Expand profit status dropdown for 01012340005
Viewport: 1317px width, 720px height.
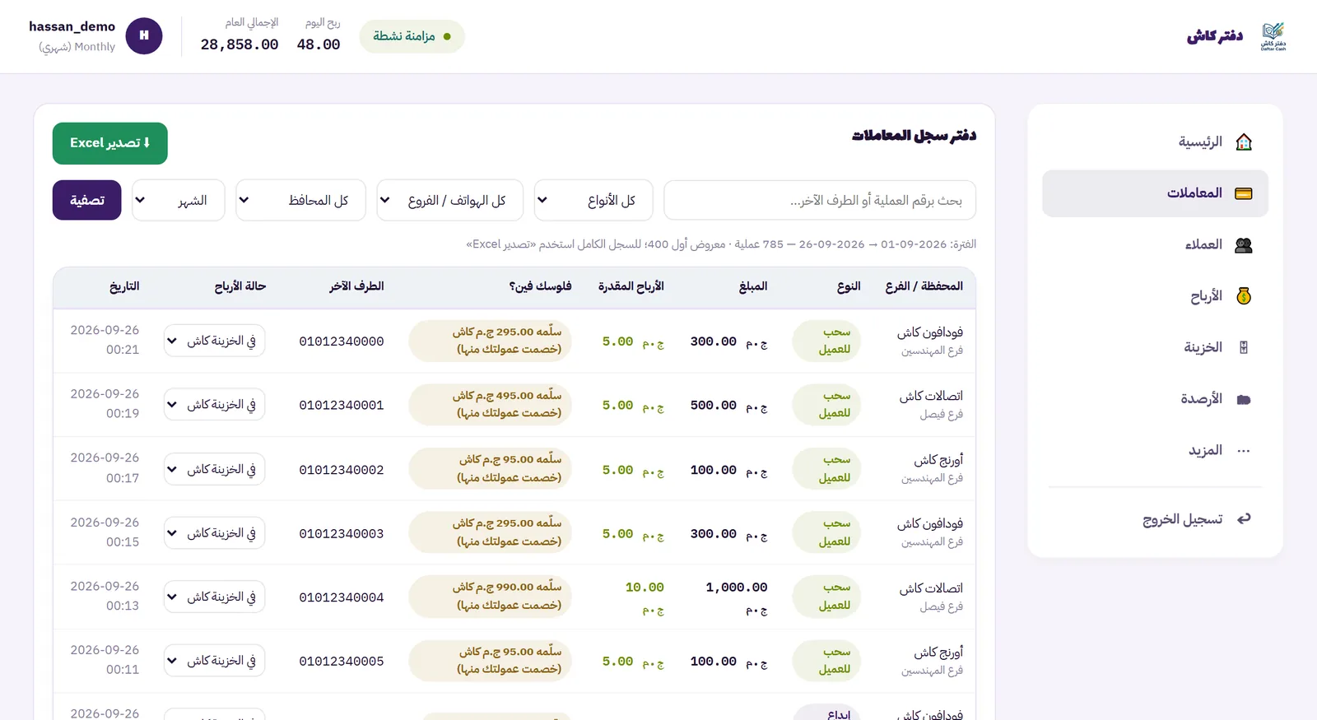pos(214,661)
